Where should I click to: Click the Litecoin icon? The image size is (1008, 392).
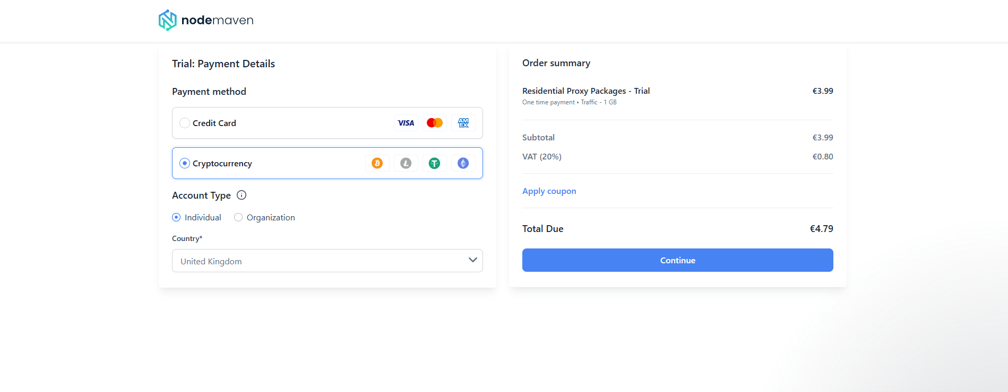pos(406,163)
